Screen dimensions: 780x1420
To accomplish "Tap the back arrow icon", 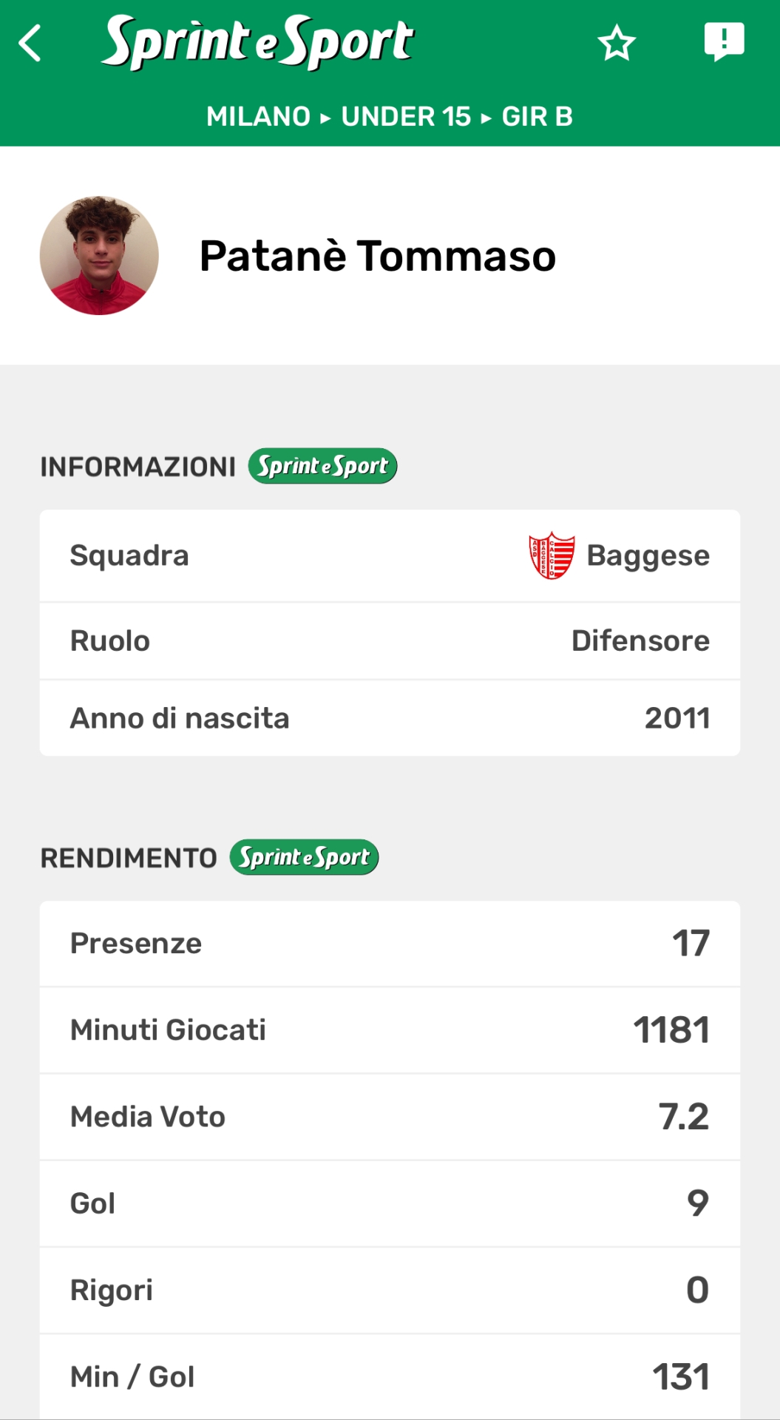I will [30, 43].
